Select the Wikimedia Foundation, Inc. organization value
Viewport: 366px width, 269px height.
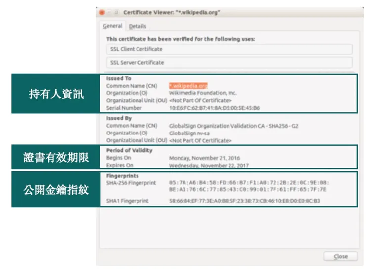203,93
